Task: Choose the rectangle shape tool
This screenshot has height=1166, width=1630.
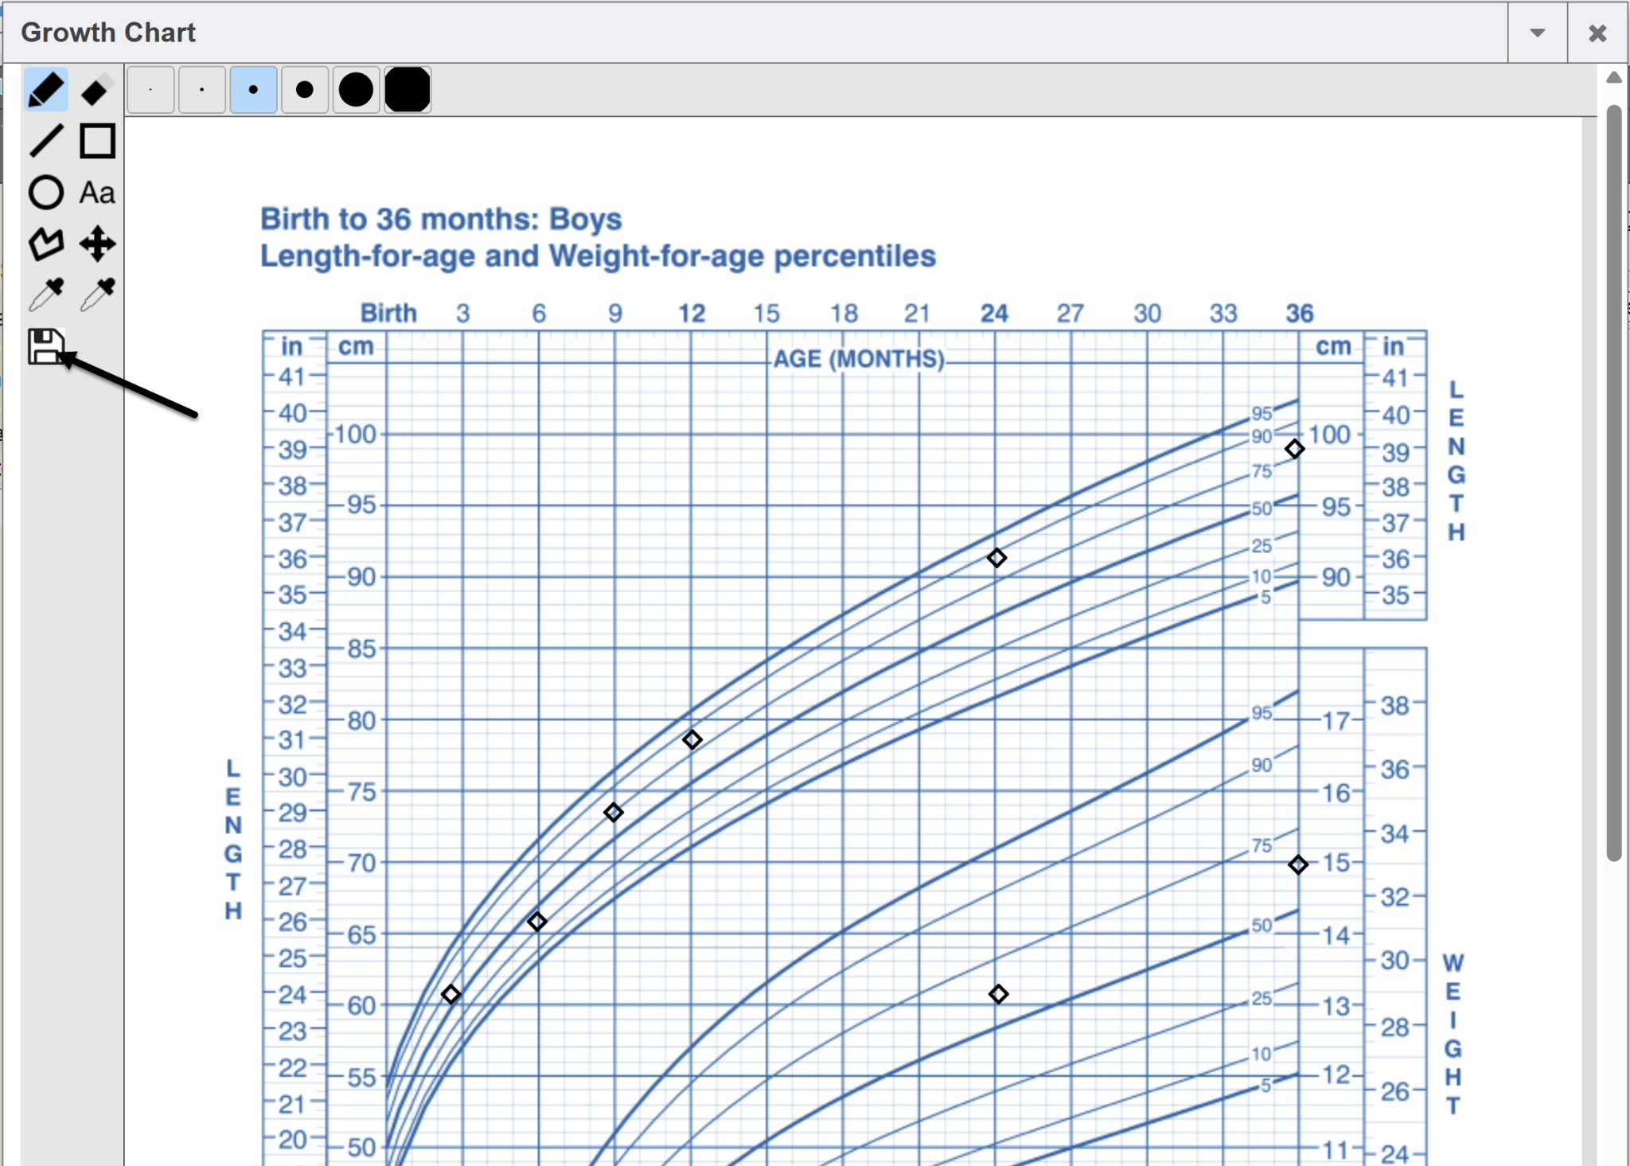Action: click(x=97, y=141)
